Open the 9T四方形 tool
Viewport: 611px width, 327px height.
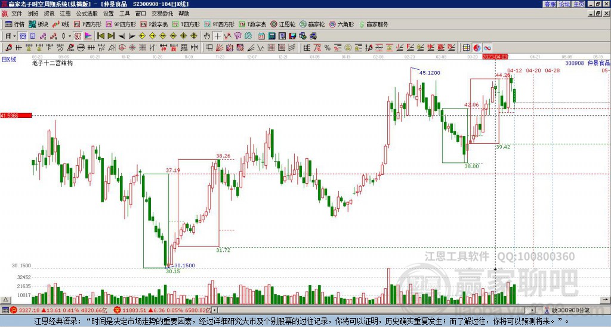click(x=219, y=24)
